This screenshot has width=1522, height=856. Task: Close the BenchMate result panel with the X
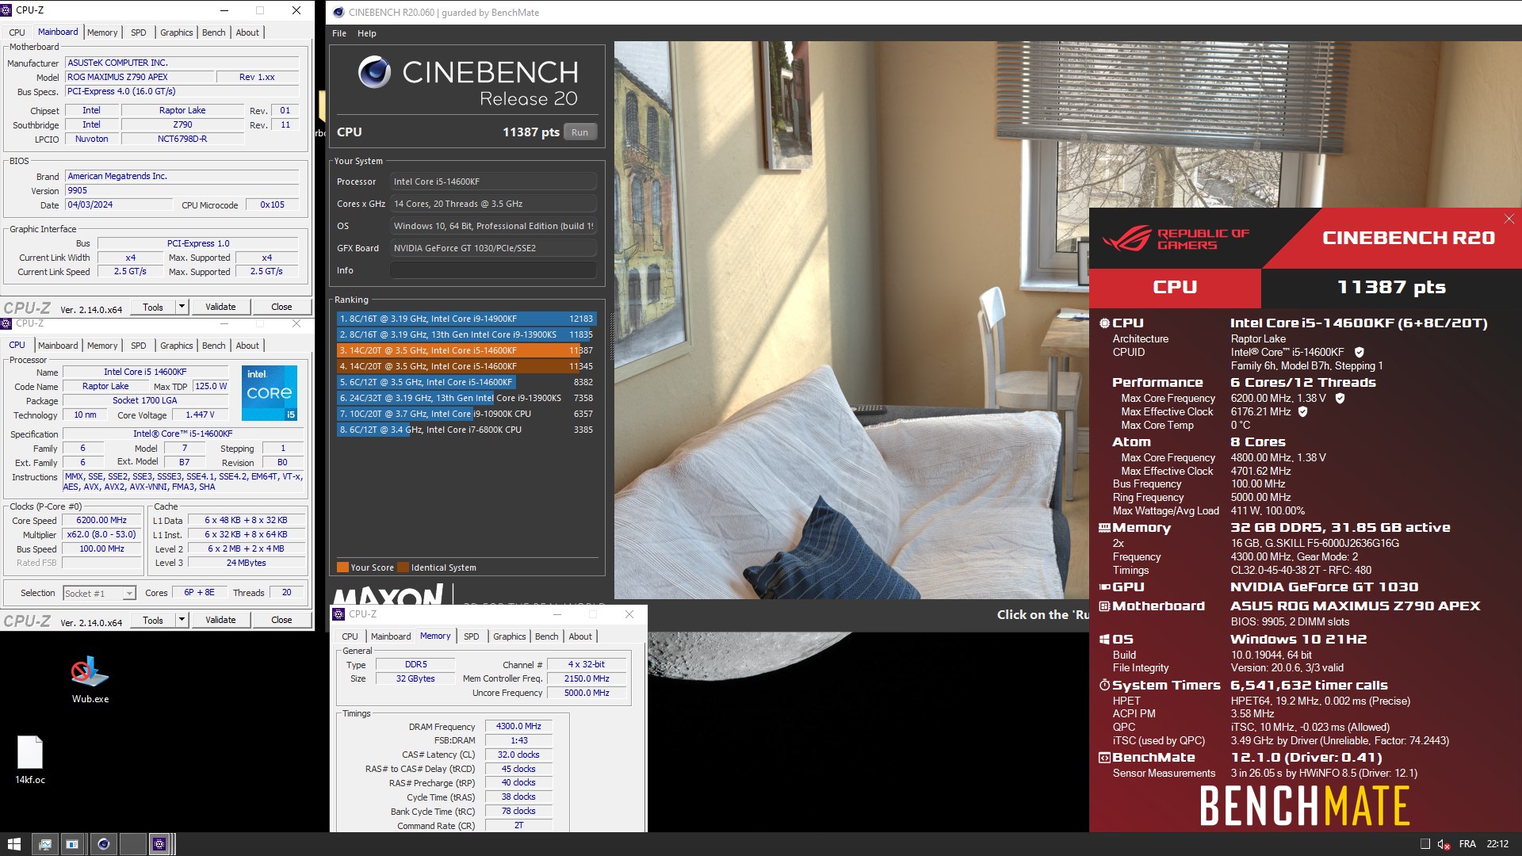[x=1509, y=219]
